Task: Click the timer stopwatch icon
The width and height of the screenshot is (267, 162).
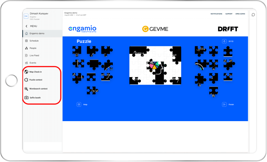Action: pos(224,41)
